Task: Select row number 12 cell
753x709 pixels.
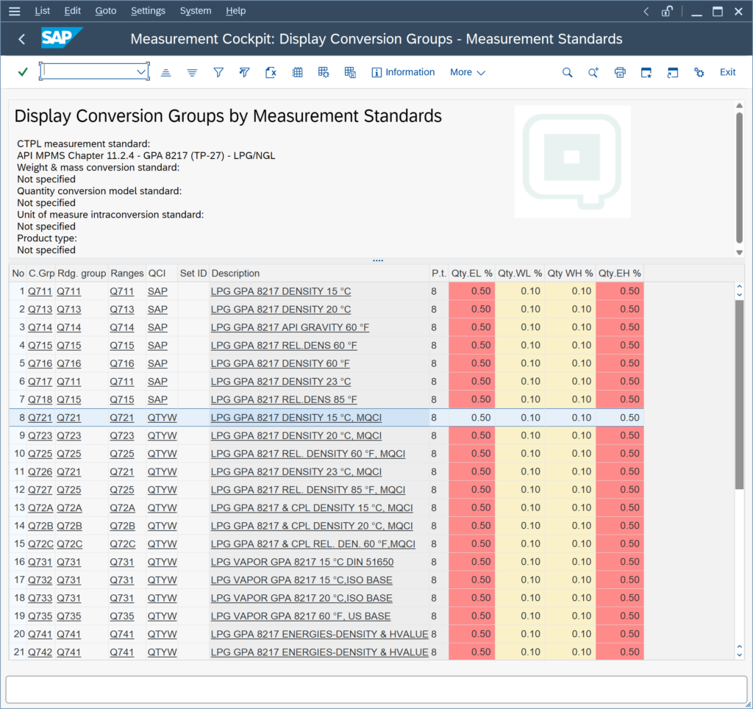Action: [18, 490]
